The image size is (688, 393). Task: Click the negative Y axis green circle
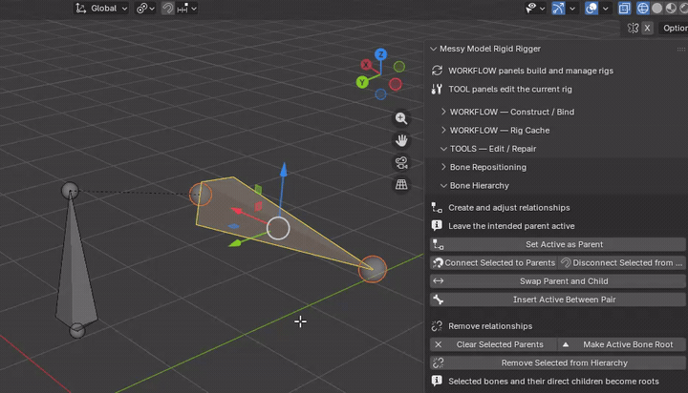(399, 67)
